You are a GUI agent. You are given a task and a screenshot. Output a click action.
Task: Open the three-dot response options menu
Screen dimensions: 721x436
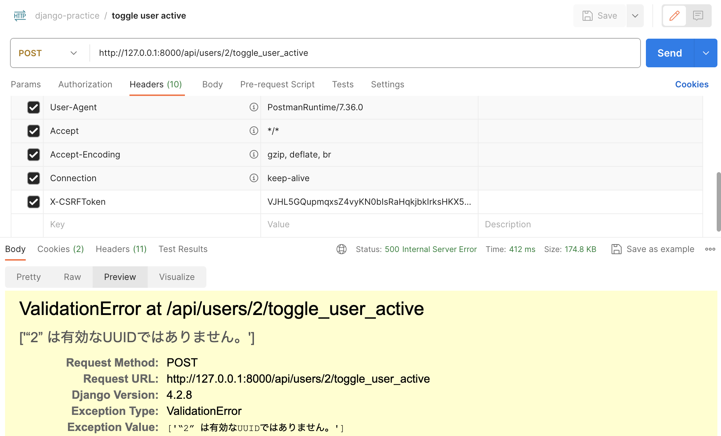click(x=710, y=249)
